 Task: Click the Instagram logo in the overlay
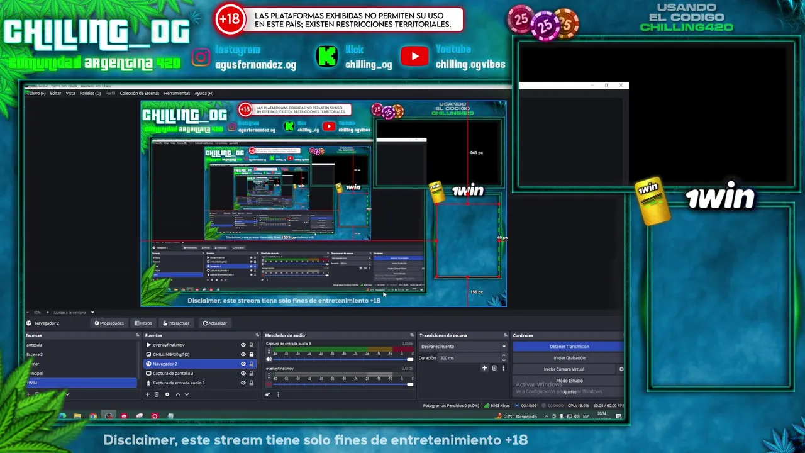tap(201, 57)
